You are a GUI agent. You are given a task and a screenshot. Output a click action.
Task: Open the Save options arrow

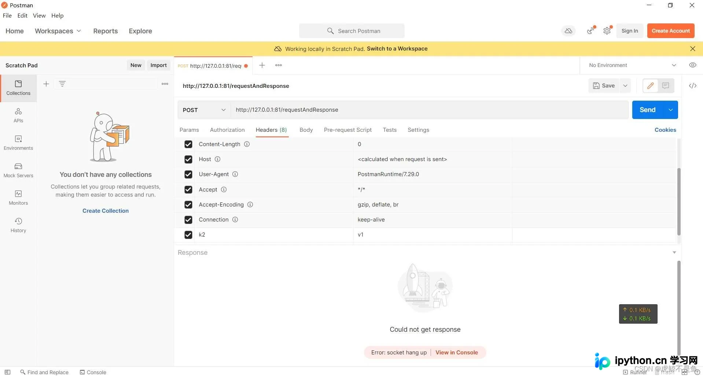[x=625, y=86]
